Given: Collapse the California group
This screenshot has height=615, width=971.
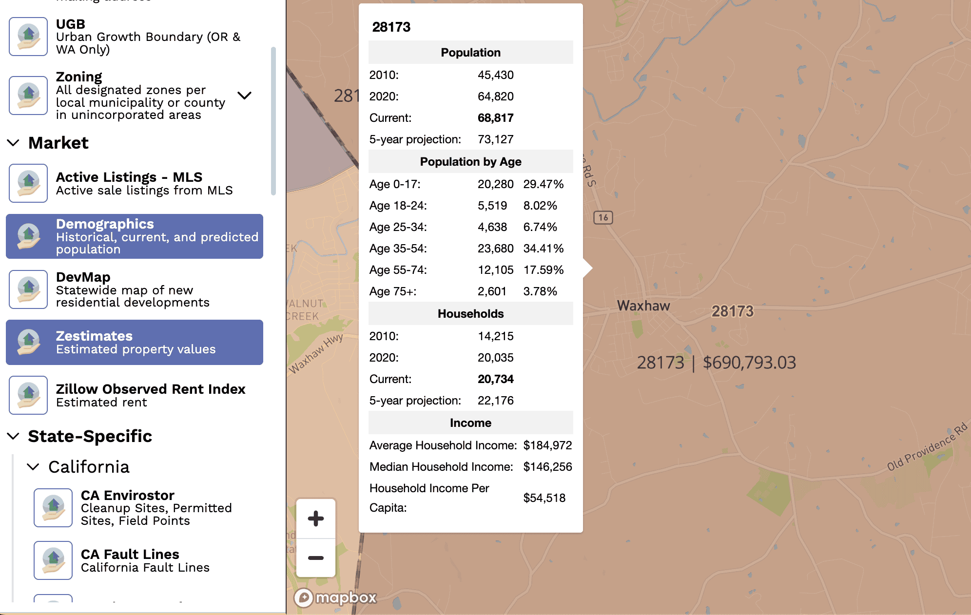Looking at the screenshot, I should coord(33,467).
